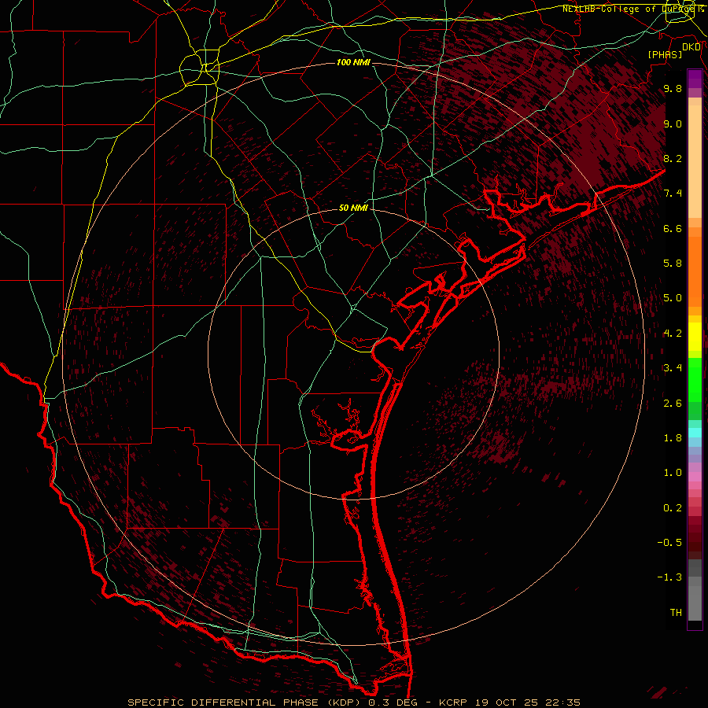Click the KCRP radar station identifier
Viewport: 708px width, 708px height.
453,702
